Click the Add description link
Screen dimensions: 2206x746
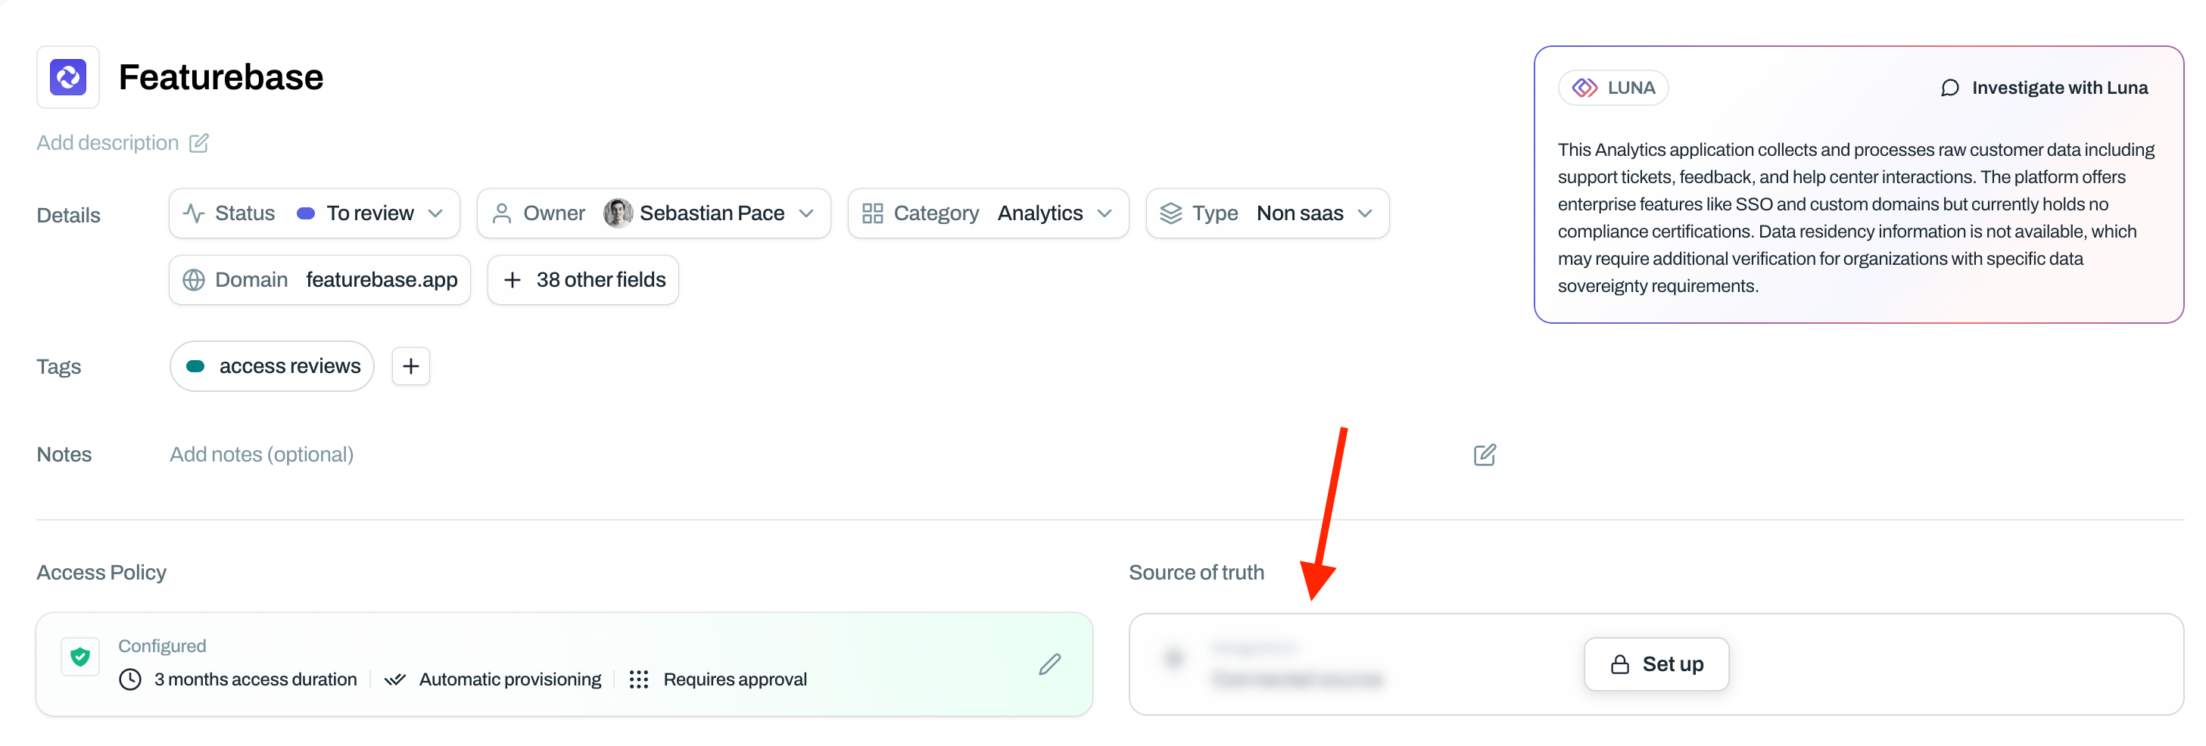[108, 143]
